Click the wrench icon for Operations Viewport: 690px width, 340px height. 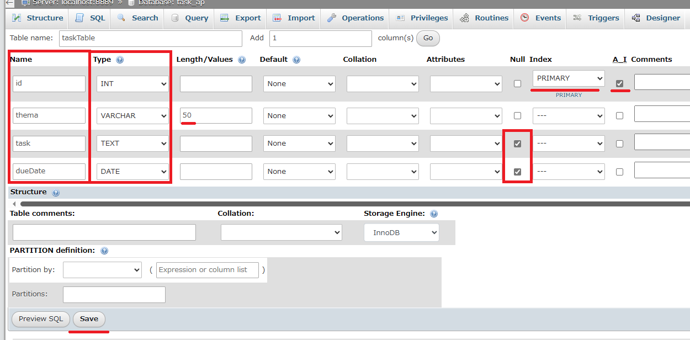tap(332, 18)
